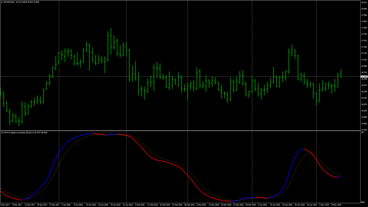Click the 4 Dec 2017 date label
The height and width of the screenshot is (207, 368).
click(5, 205)
